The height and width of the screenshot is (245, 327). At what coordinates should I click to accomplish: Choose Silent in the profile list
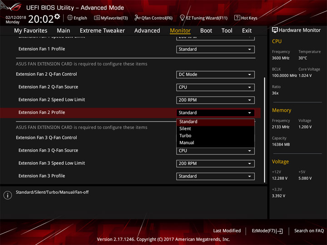click(x=215, y=129)
